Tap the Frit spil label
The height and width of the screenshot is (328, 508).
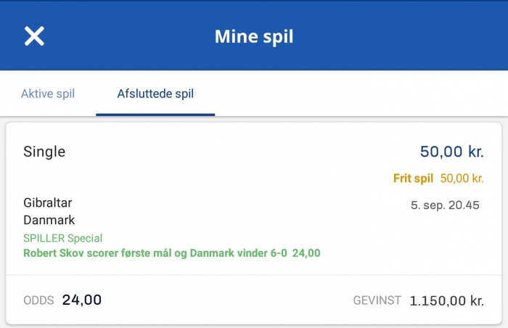(x=413, y=178)
